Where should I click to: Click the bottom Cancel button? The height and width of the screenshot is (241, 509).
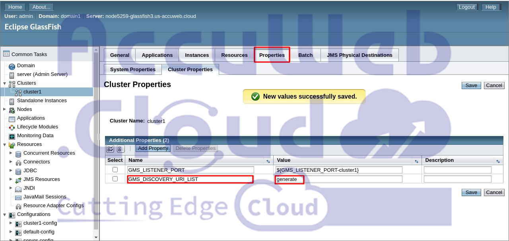(x=494, y=192)
